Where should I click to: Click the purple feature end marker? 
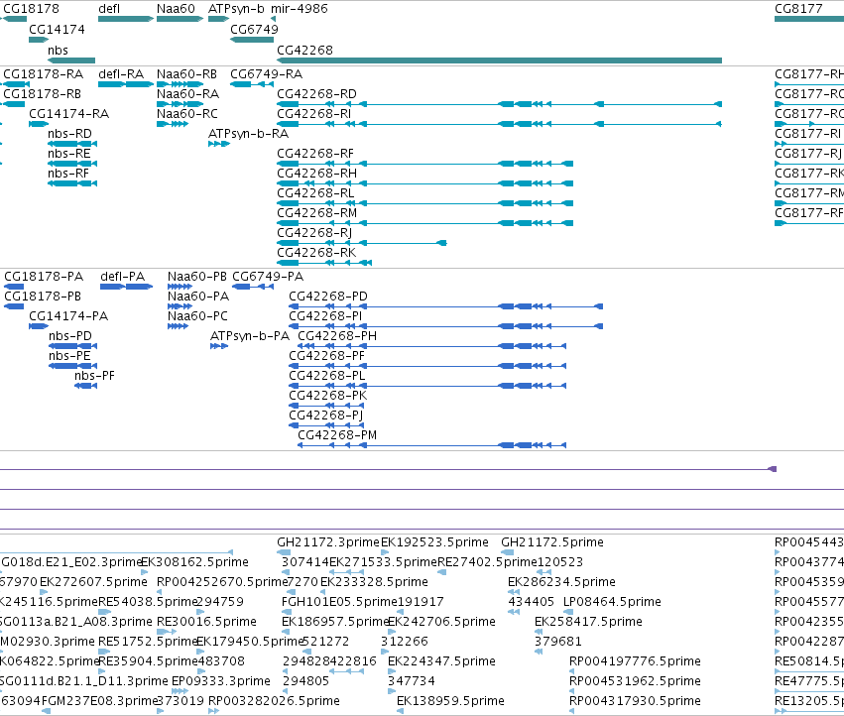(773, 469)
